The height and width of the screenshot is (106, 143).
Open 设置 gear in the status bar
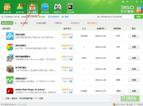(x=130, y=105)
